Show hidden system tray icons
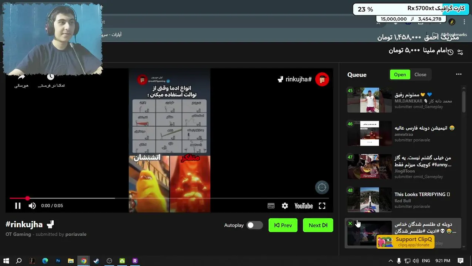 (x=390, y=261)
